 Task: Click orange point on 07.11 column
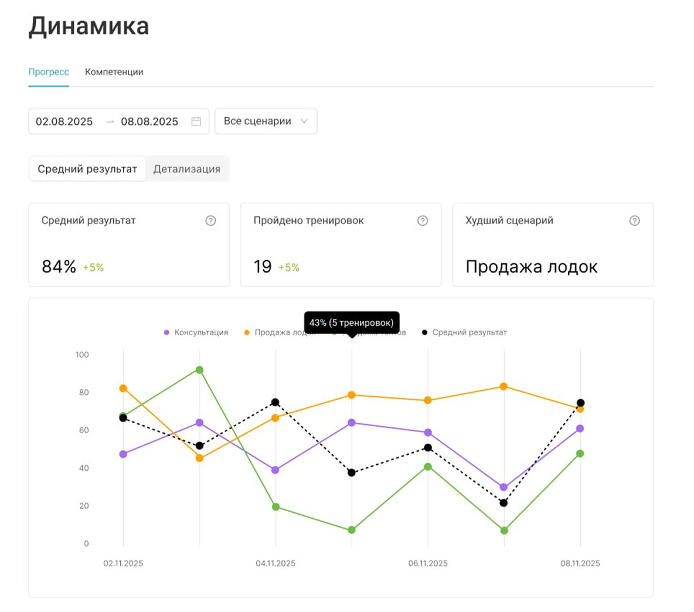tap(504, 386)
